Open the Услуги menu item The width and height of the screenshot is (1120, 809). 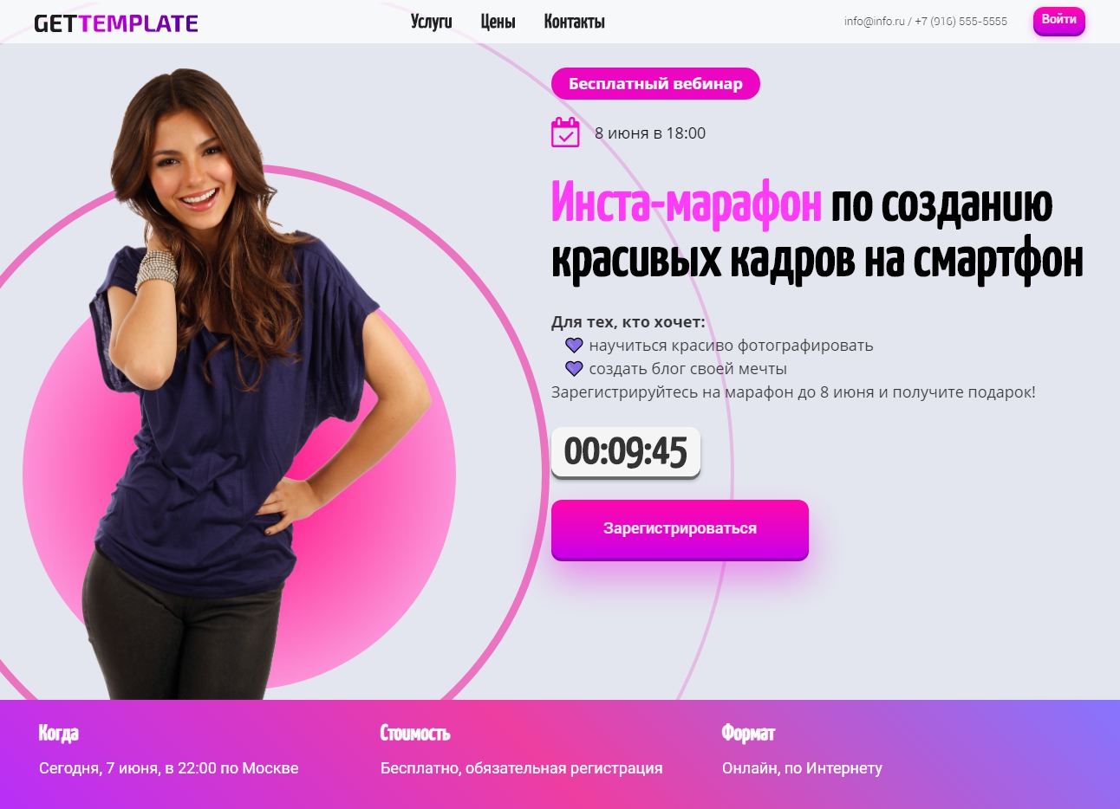(432, 22)
